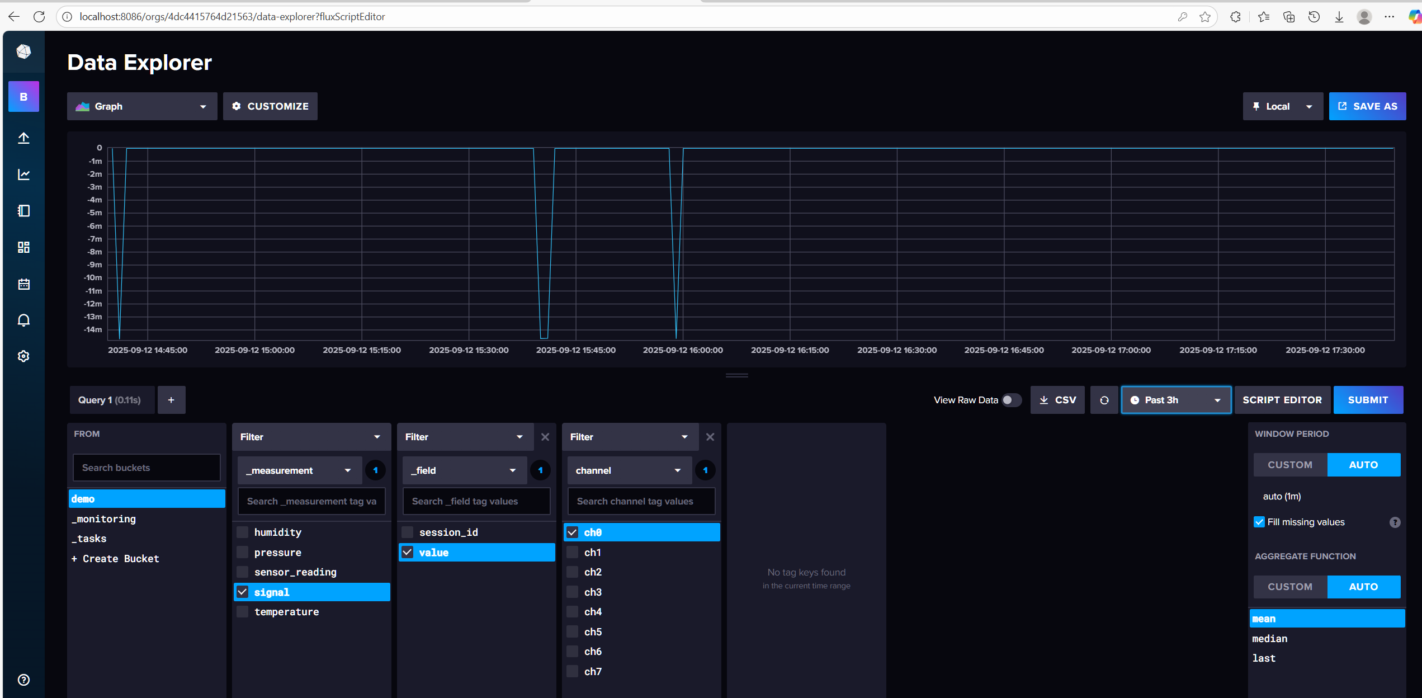Open the Alerts bell icon

pos(23,320)
